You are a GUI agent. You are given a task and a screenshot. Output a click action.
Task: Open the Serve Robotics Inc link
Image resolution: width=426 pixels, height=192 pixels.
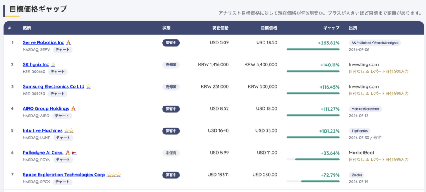[43, 43]
